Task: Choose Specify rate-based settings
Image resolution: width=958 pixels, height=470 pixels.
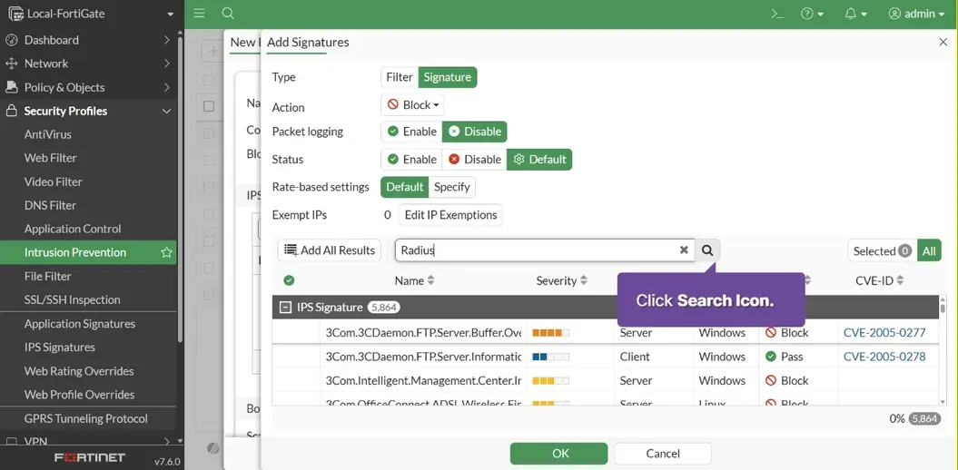Action: (451, 187)
